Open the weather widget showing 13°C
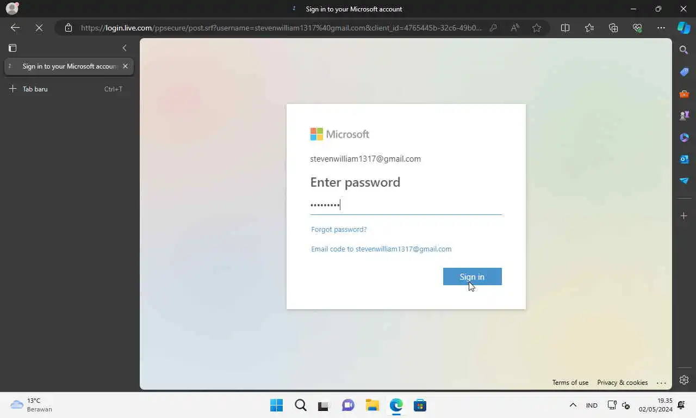 [32, 405]
